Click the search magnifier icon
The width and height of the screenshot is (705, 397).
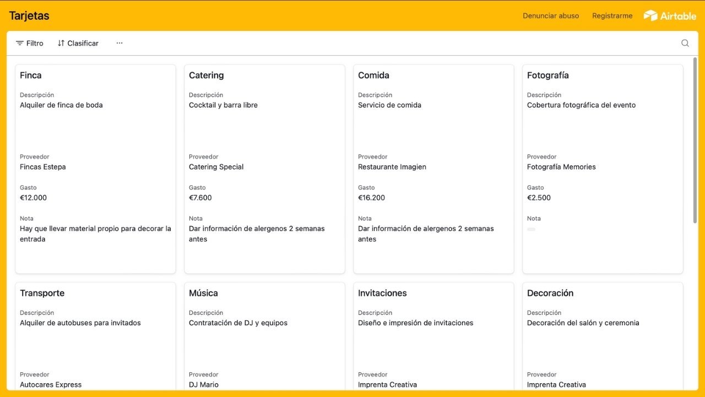685,43
